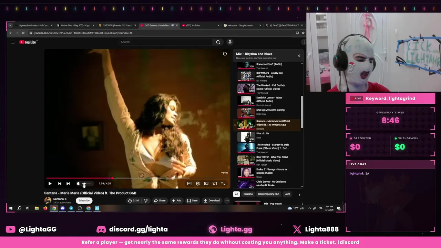Cast the video with Play on TV icon
The image size is (441, 248).
(x=215, y=184)
